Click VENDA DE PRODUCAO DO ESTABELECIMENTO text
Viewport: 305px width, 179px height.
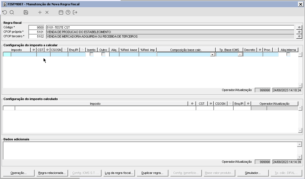pyautogui.click(x=79, y=32)
